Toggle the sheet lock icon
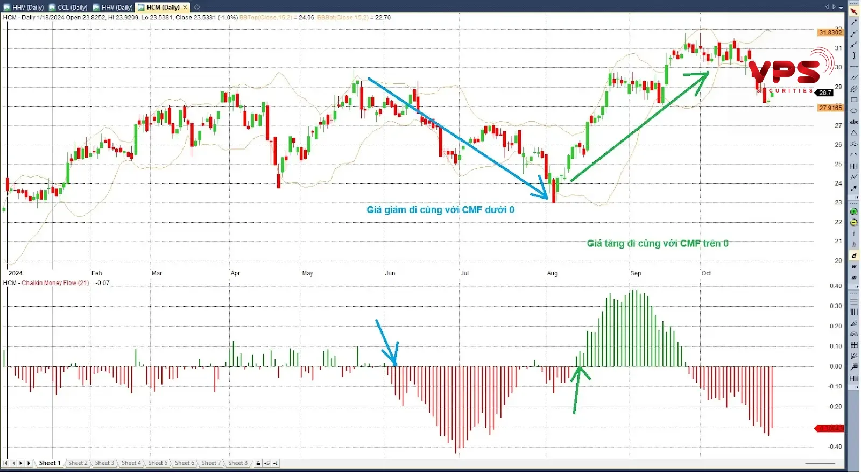Viewport: 861px width, 474px height. [x=258, y=463]
